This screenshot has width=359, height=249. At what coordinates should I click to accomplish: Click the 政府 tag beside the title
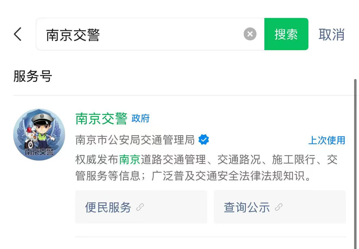click(x=140, y=119)
